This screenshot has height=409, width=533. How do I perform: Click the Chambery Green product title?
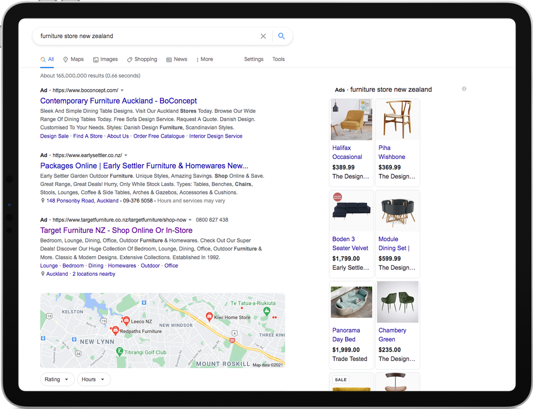point(392,335)
